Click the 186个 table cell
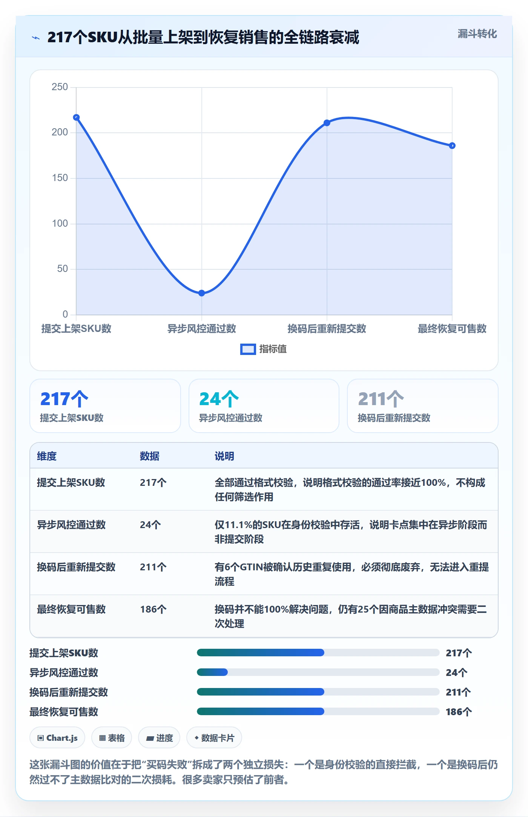The image size is (528, 817). point(153,609)
